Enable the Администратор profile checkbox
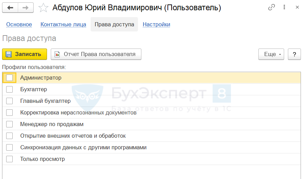The height and width of the screenshot is (179, 303). tap(9, 78)
